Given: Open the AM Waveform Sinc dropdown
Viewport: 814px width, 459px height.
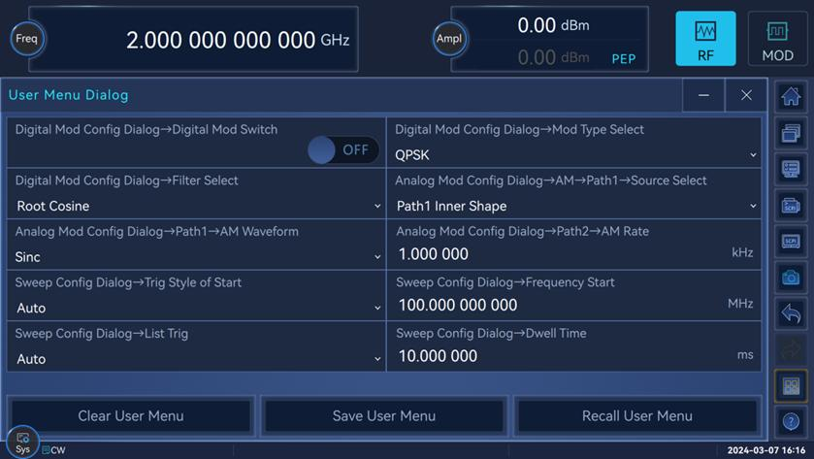Looking at the screenshot, I should click(x=197, y=257).
